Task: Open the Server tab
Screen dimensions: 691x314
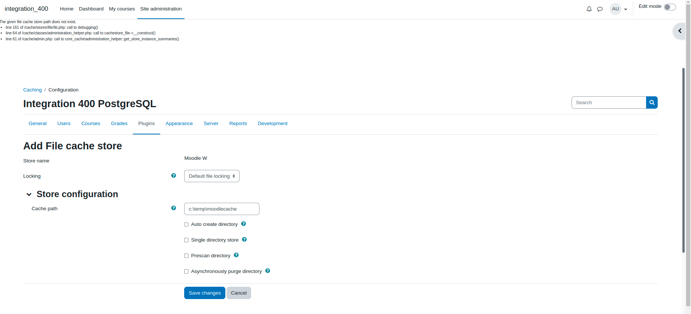Action: click(x=211, y=124)
